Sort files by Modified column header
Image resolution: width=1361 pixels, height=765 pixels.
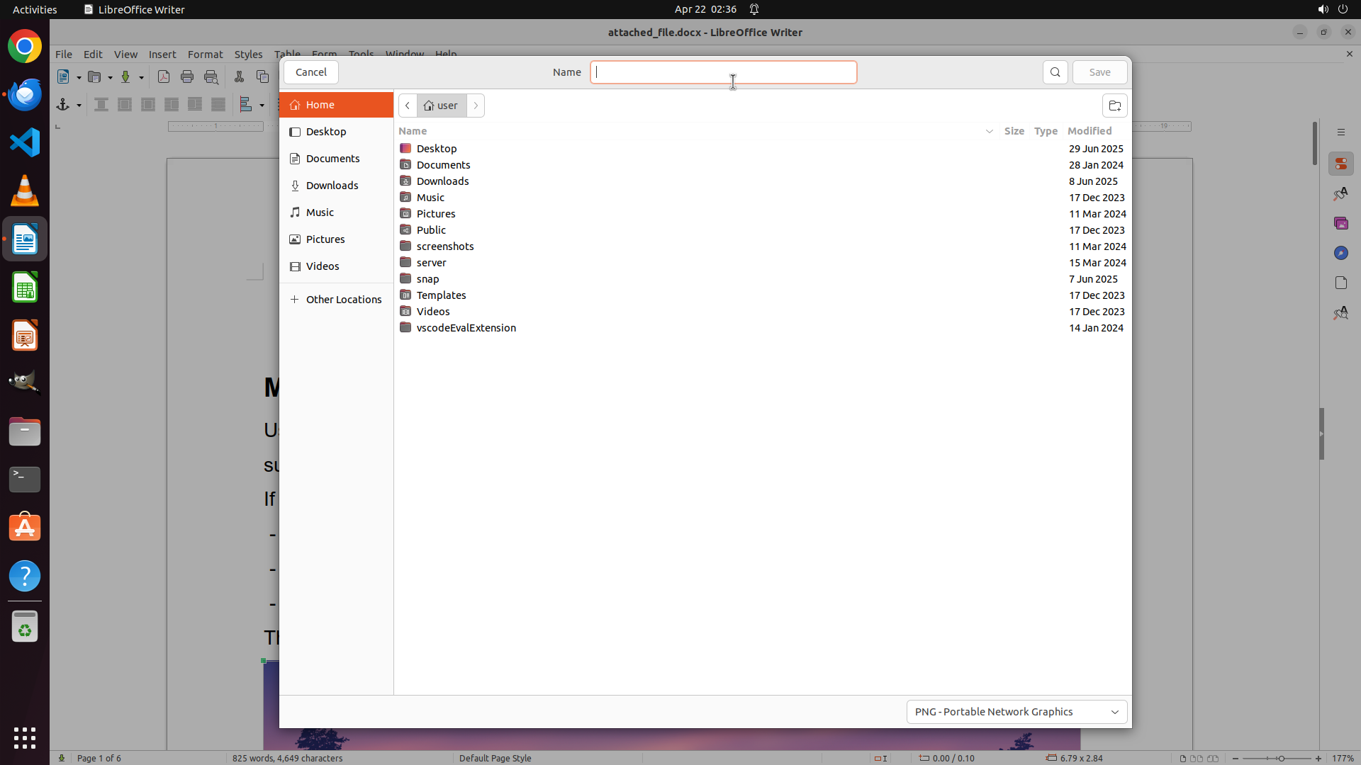(1089, 131)
